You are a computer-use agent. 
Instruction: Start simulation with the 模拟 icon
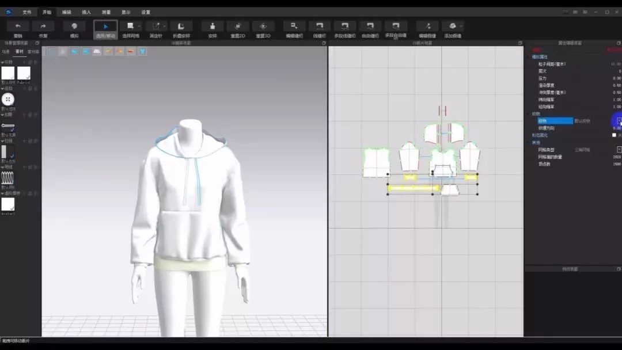click(74, 26)
